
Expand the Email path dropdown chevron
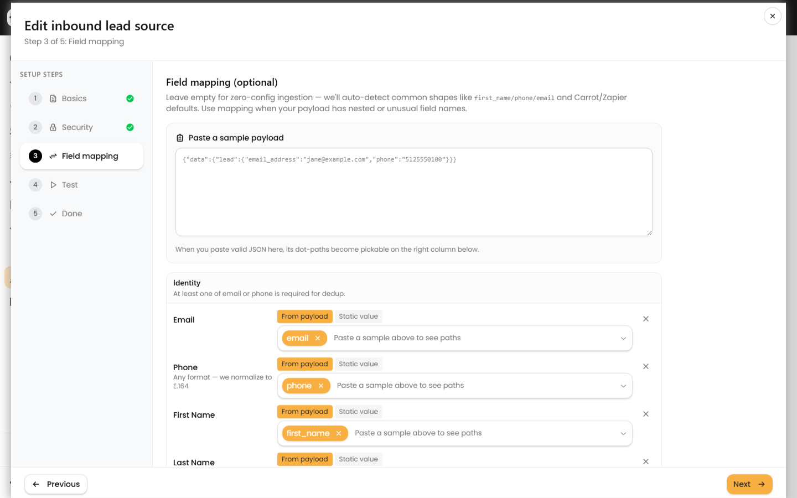click(623, 338)
